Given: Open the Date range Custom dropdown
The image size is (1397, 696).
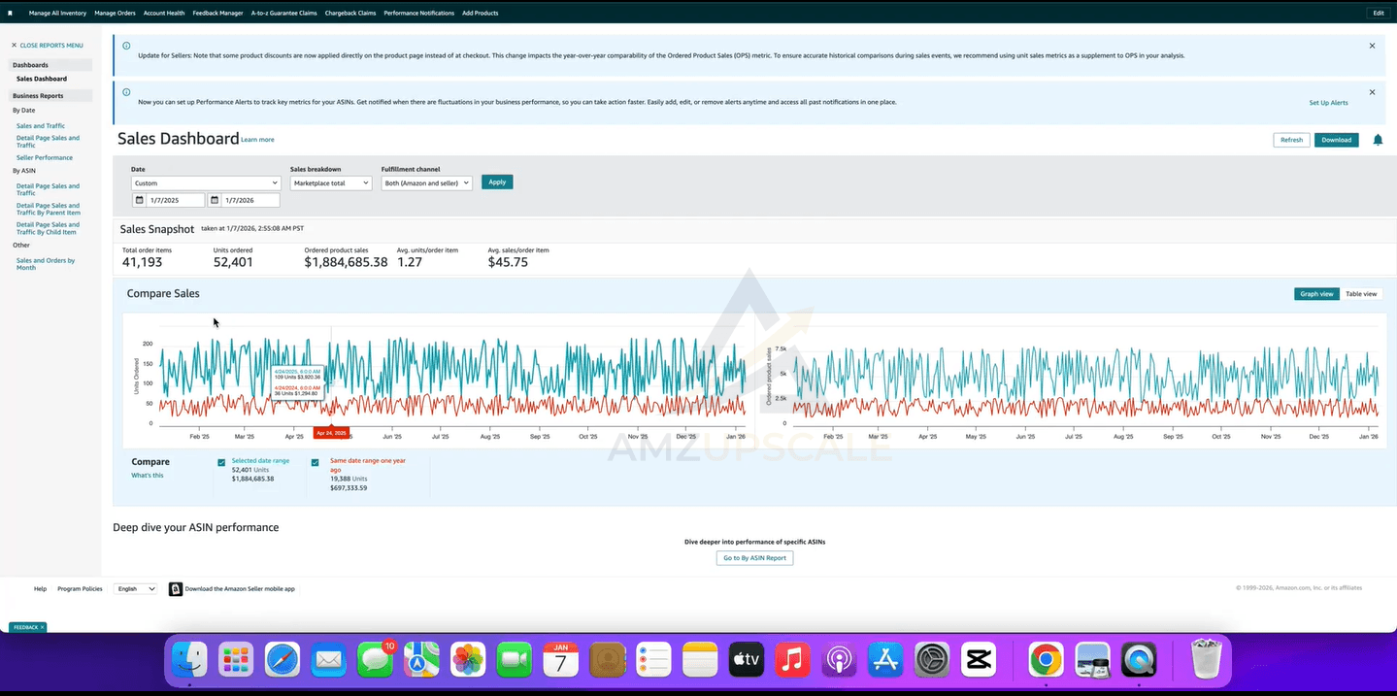Looking at the screenshot, I should coord(205,182).
